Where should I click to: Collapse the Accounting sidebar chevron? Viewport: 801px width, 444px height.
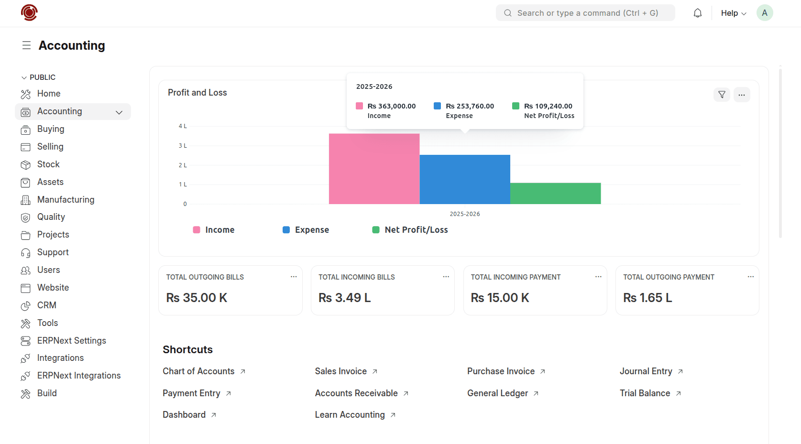coord(119,112)
